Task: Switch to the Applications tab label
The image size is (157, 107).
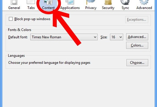Action: 70,8
